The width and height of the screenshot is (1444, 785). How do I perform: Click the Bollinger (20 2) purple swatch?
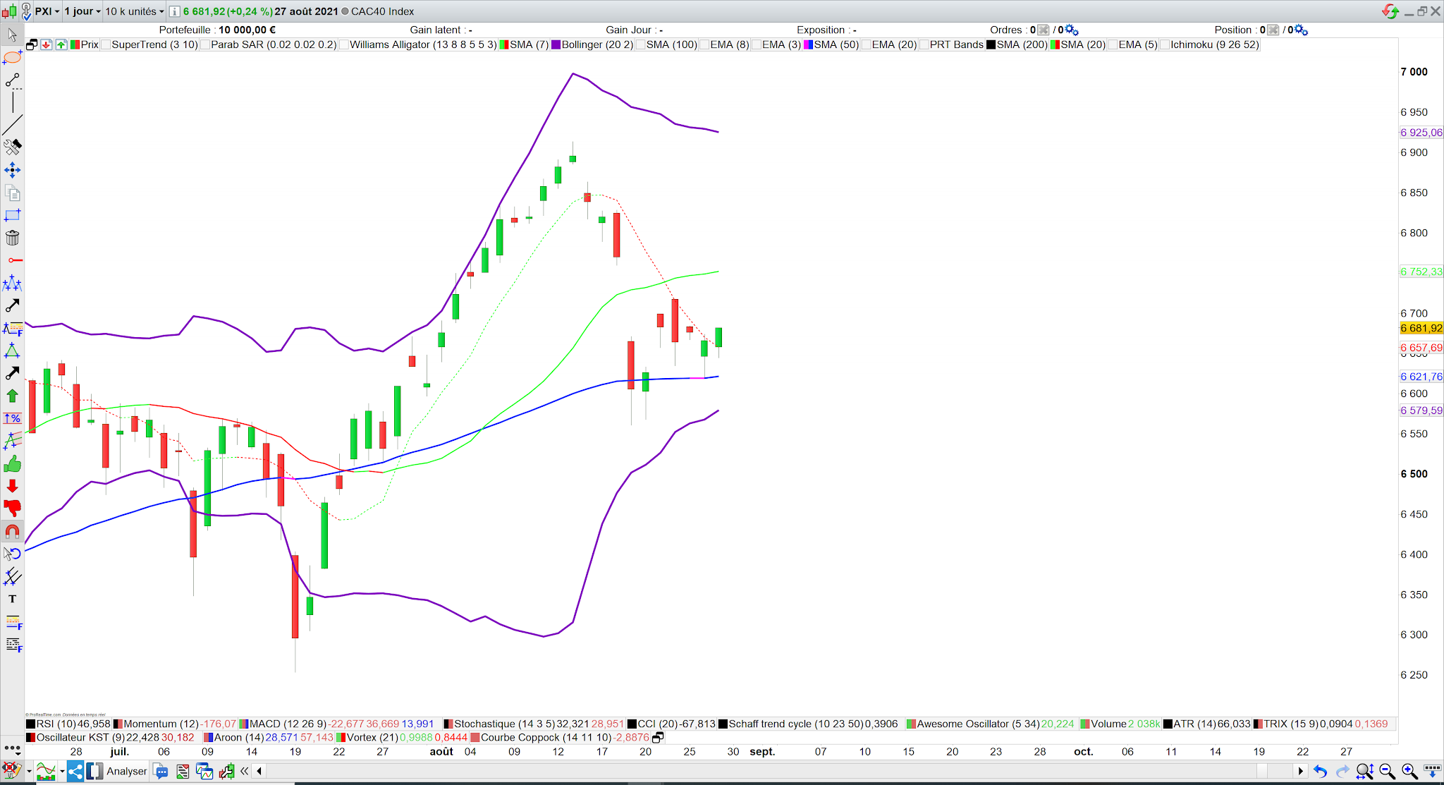[556, 44]
